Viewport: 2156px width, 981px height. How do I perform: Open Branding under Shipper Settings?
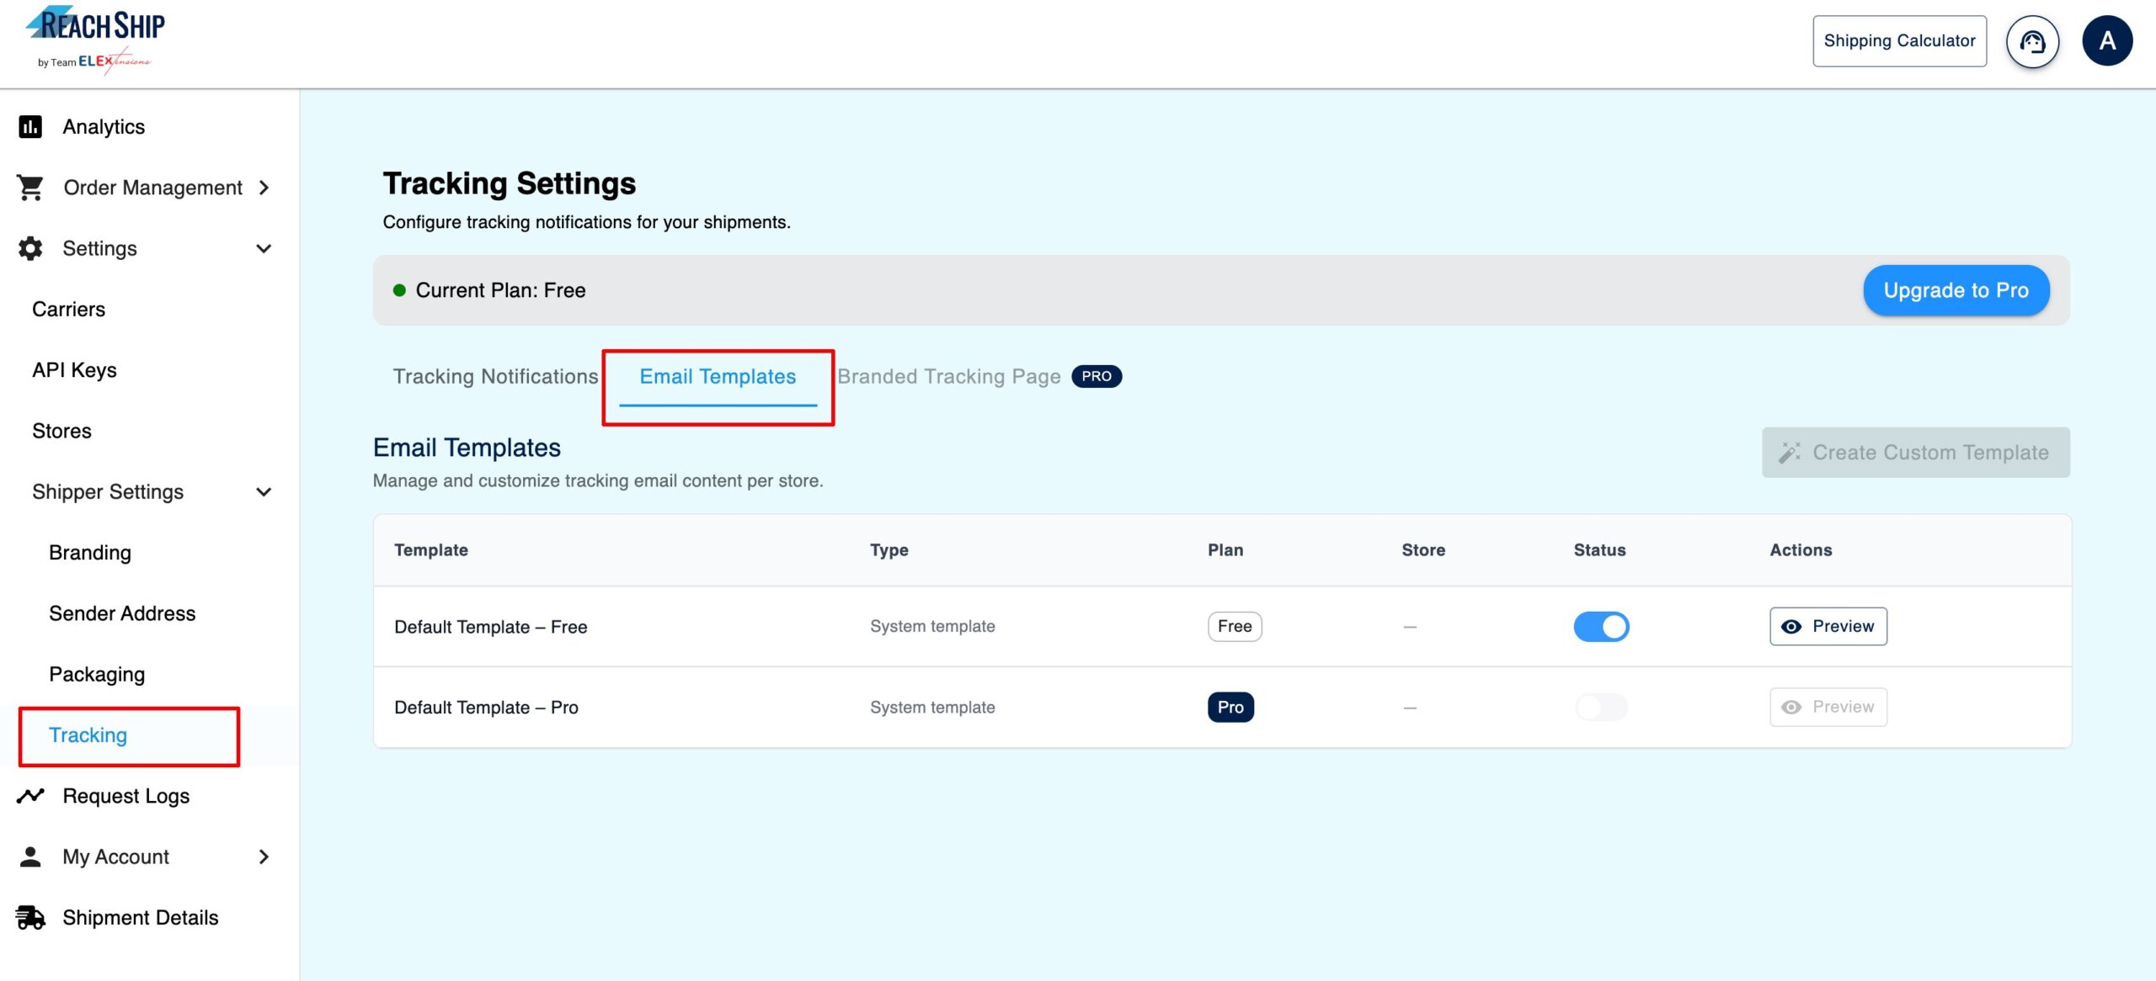(90, 553)
